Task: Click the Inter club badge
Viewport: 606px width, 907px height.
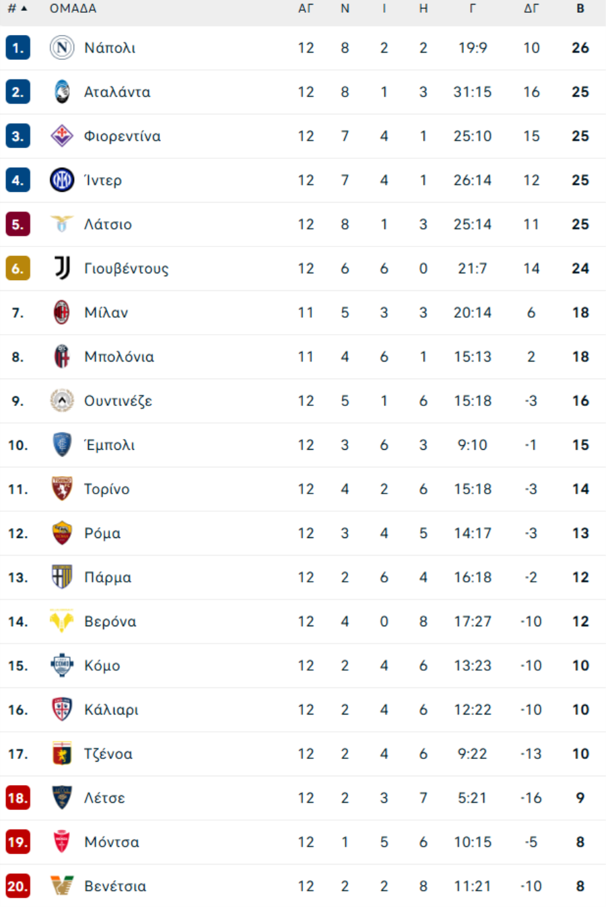Action: [x=62, y=180]
